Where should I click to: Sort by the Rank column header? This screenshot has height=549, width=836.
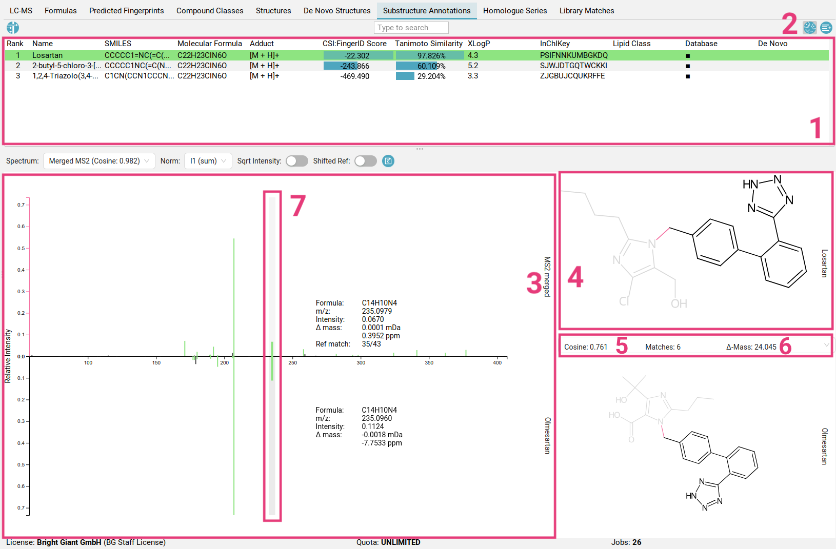click(x=15, y=44)
